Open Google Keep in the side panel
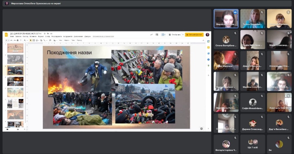Viewport: 294px width, 154px height. pyautogui.click(x=208, y=47)
